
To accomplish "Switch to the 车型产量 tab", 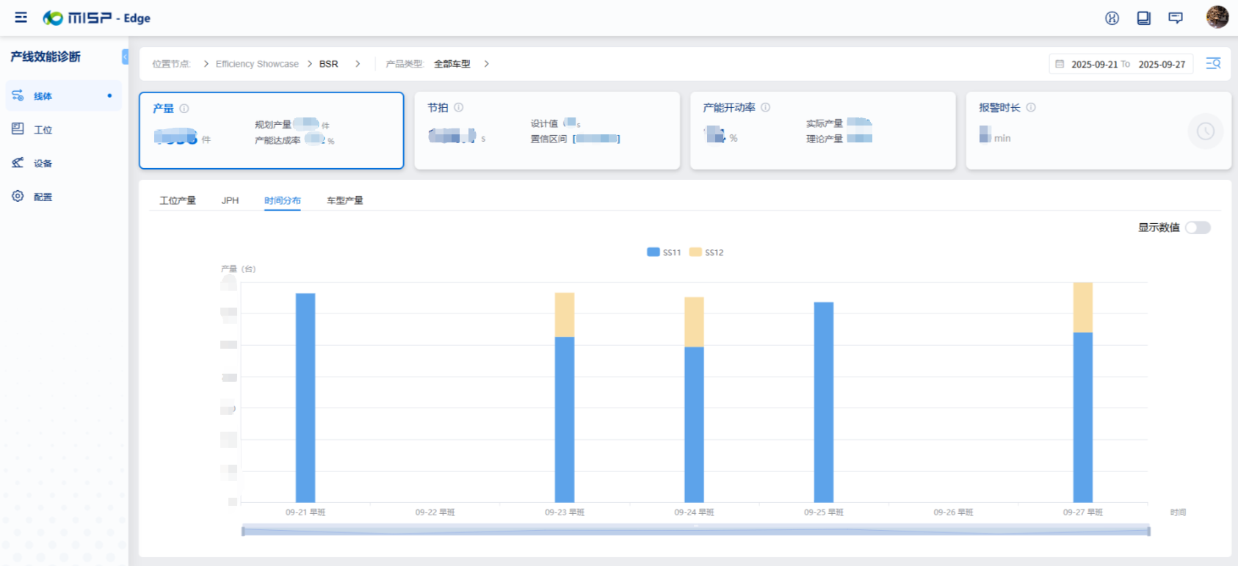I will tap(344, 200).
